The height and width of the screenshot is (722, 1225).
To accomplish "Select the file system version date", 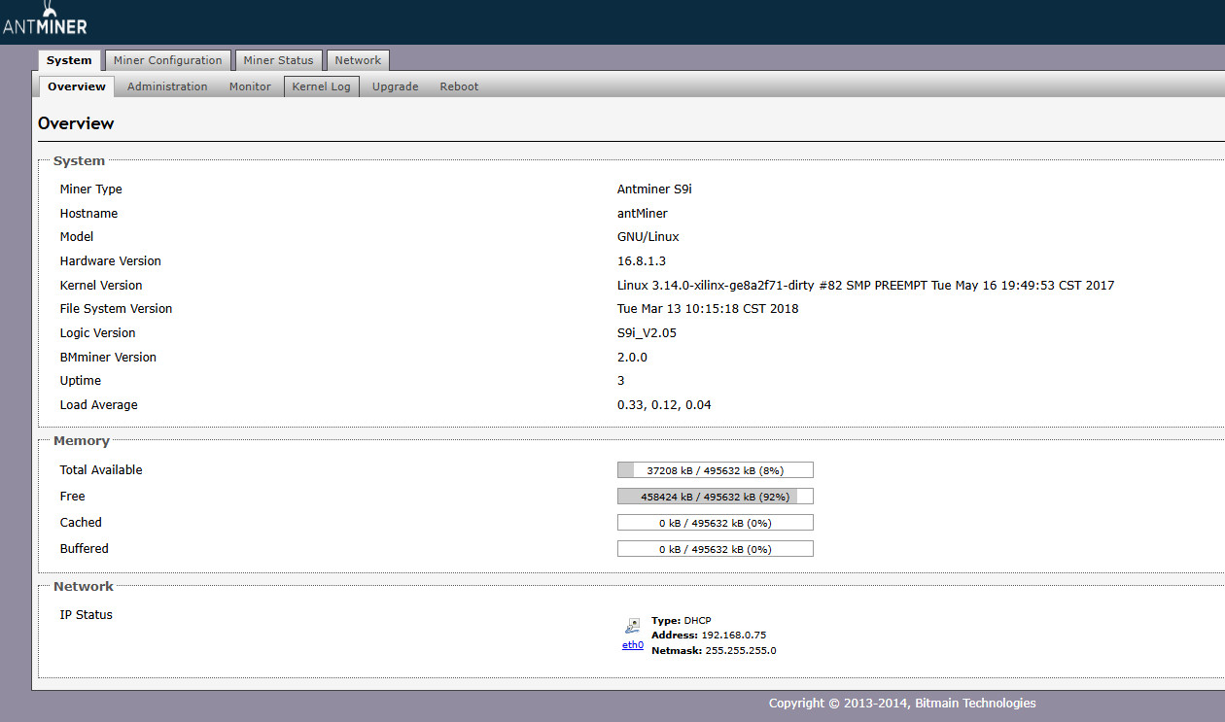I will point(708,309).
